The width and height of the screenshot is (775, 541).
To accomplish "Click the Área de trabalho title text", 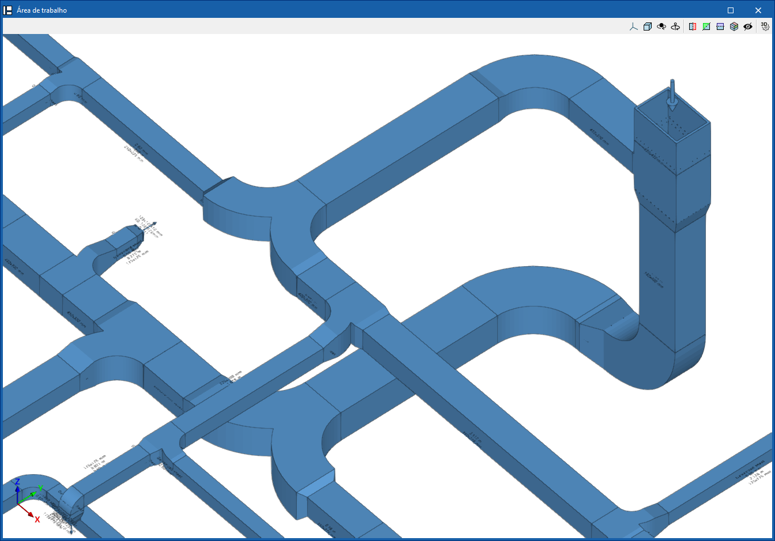I will (41, 10).
